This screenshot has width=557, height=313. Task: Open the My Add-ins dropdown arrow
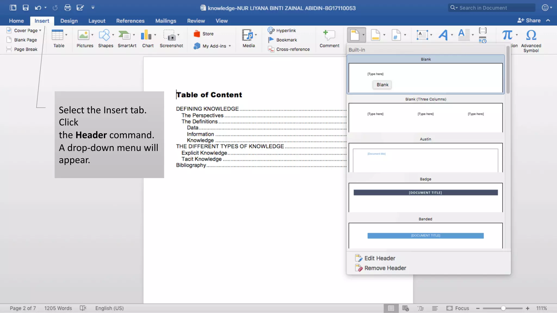[230, 46]
